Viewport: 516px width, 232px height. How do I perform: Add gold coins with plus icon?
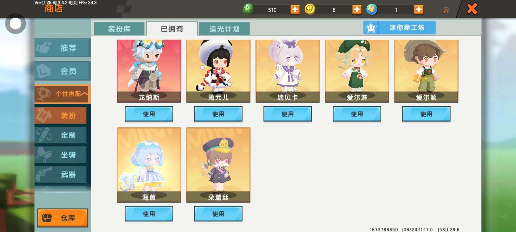(x=357, y=10)
